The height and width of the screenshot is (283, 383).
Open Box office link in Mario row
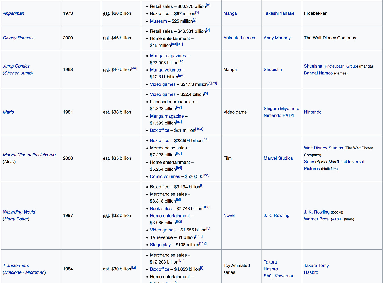[x=160, y=130]
